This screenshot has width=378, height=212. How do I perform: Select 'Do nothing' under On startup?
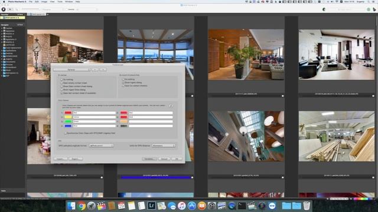[x=61, y=79]
